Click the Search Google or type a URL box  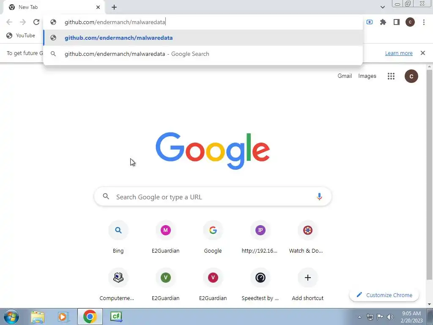(x=213, y=196)
